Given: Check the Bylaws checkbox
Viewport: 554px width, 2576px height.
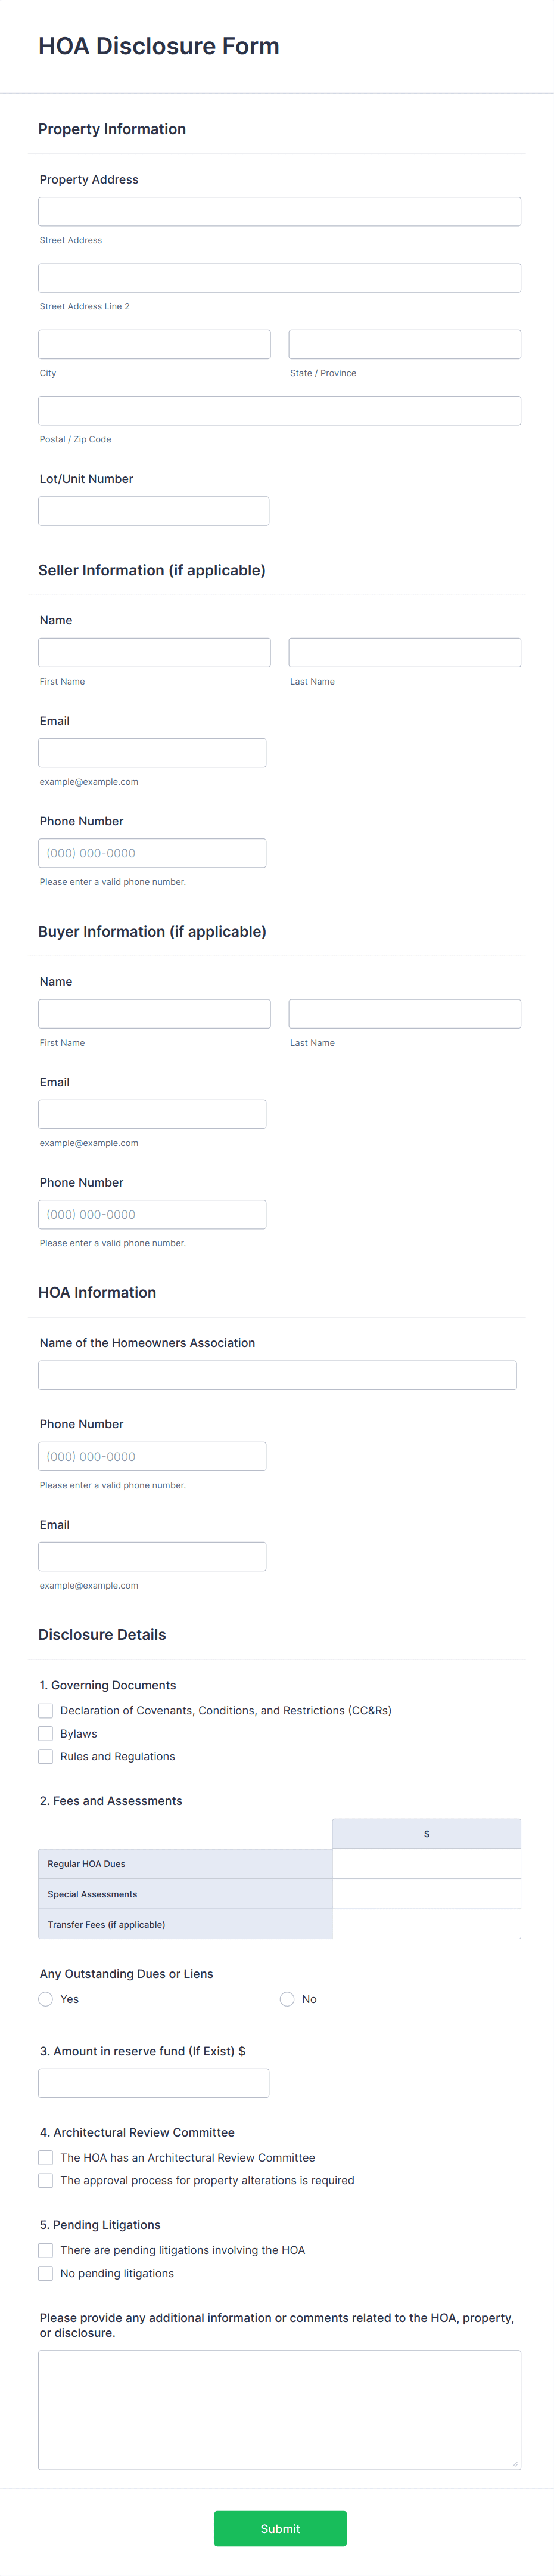Looking at the screenshot, I should pyautogui.click(x=45, y=1733).
